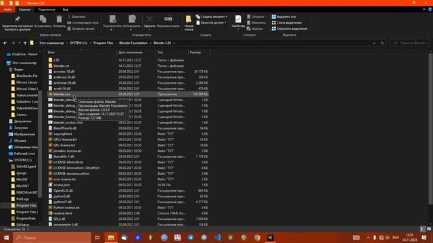Click the taskbar search box
This screenshot has width=433, height=243.
click(x=52, y=238)
